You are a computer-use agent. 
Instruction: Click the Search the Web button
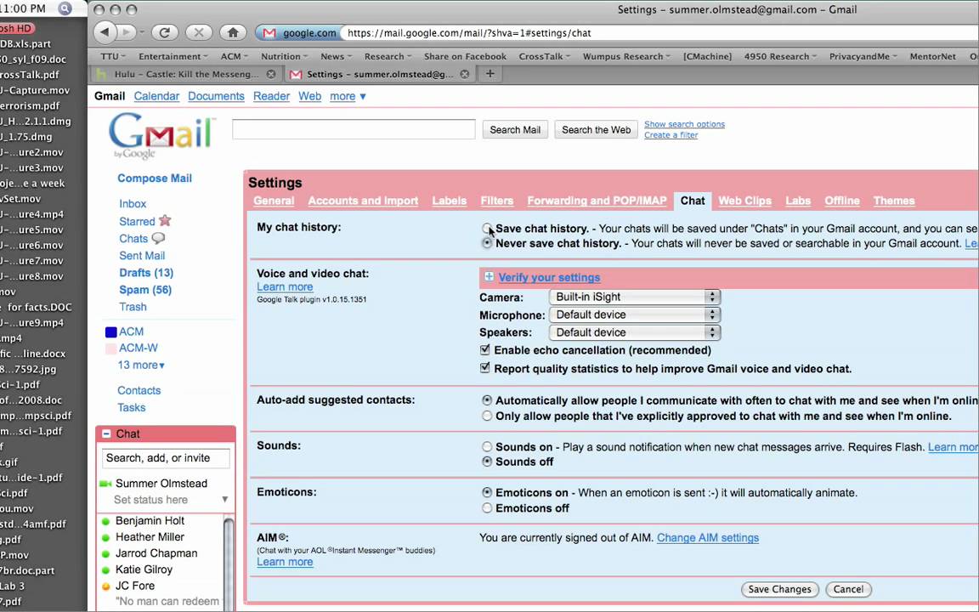(x=597, y=129)
